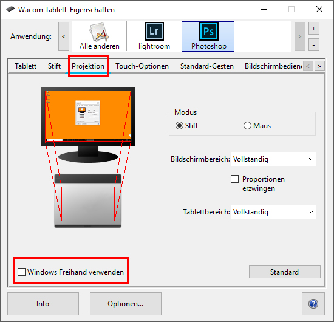This screenshot has width=334, height=322.
Task: Click the Standard reset button
Action: pyautogui.click(x=285, y=272)
